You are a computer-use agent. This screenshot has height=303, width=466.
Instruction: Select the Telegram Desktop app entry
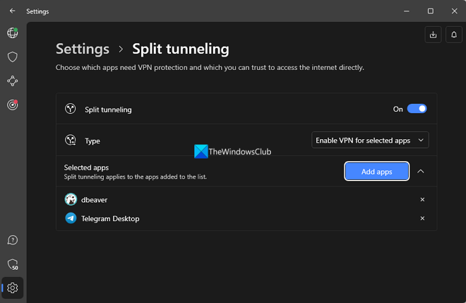110,218
